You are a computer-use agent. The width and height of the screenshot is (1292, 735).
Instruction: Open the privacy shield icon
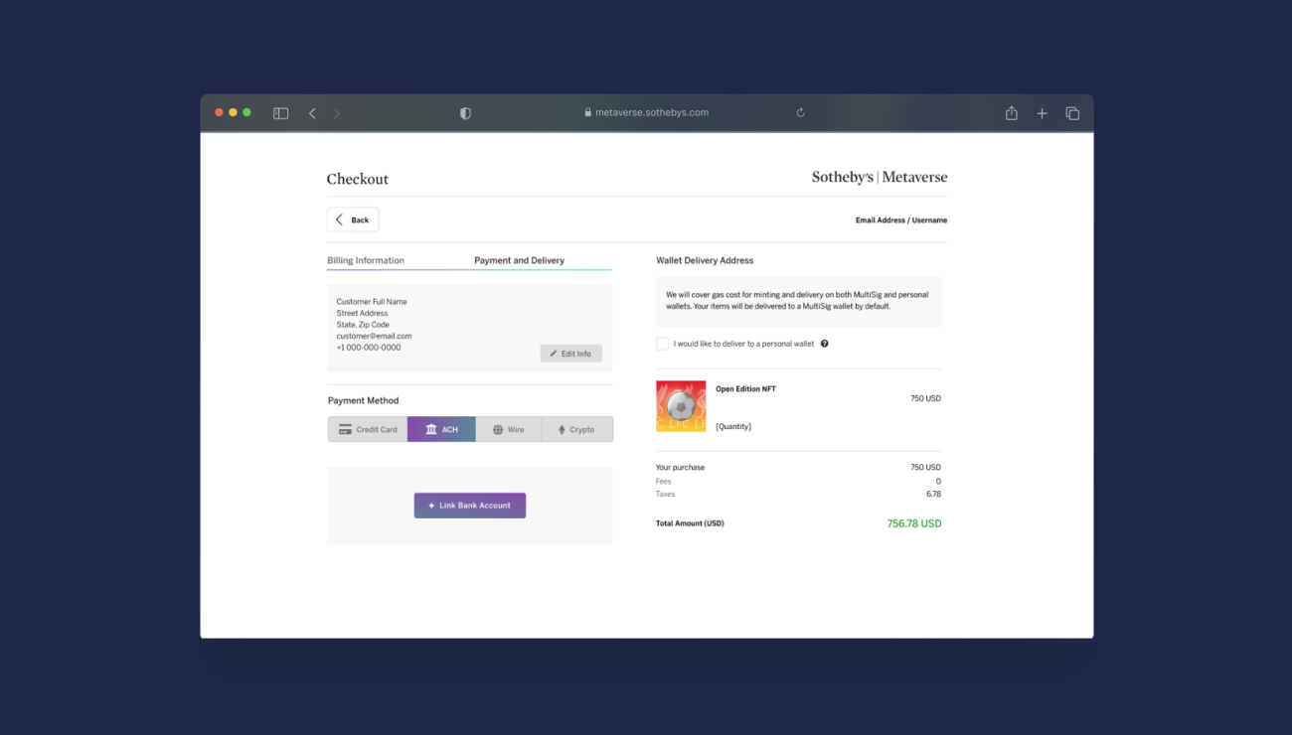click(x=465, y=113)
